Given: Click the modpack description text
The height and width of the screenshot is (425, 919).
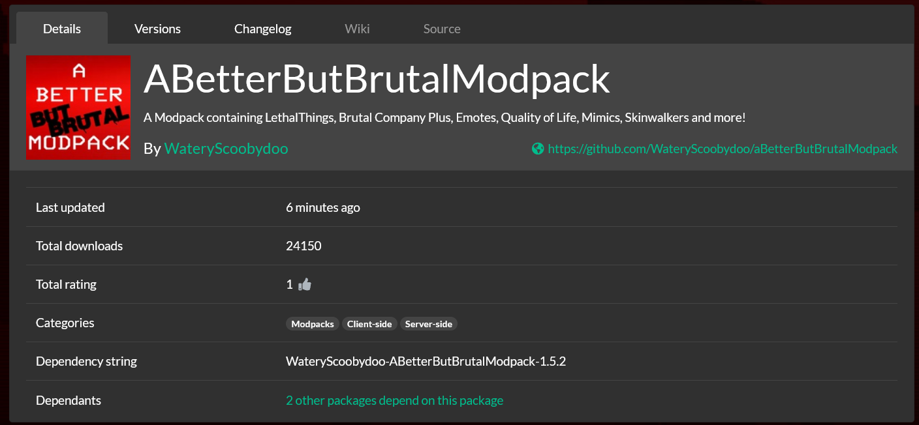Looking at the screenshot, I should pyautogui.click(x=444, y=118).
